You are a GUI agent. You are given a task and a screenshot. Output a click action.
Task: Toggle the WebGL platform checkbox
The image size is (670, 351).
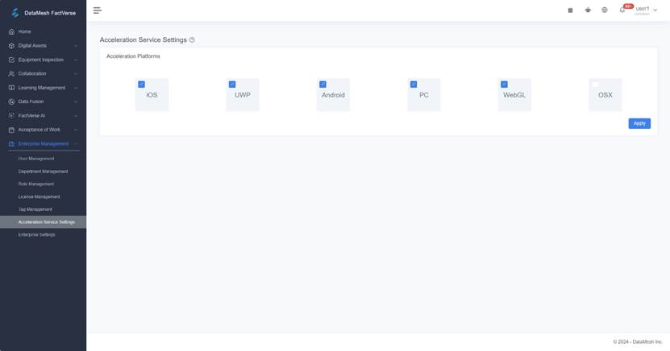coord(505,85)
